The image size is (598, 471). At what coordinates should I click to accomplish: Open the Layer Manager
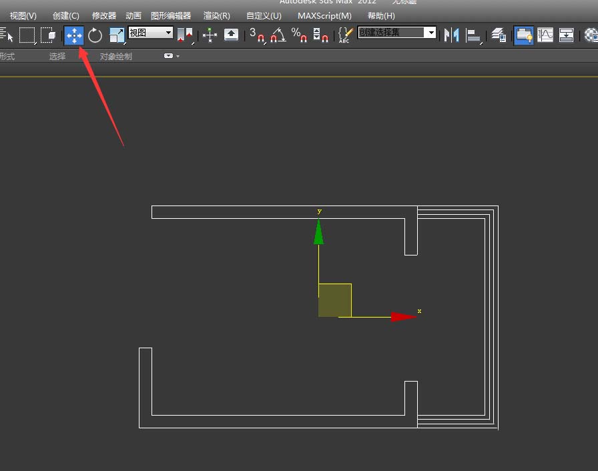click(499, 35)
